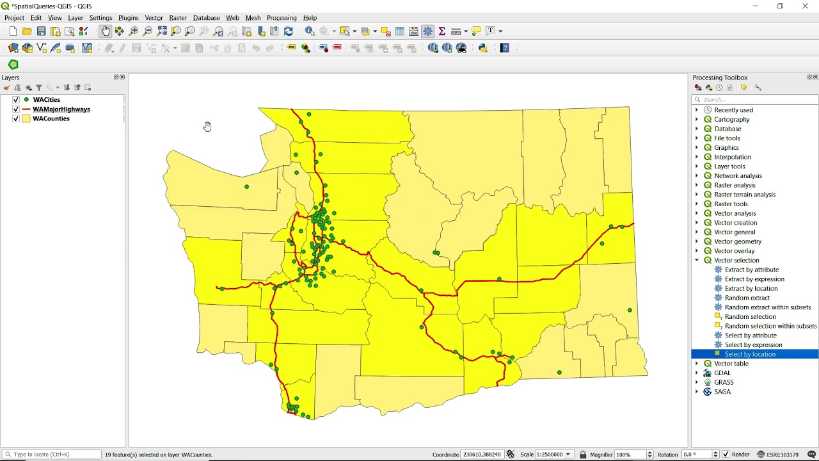Image resolution: width=819 pixels, height=461 pixels.
Task: Open Processing options wrench icon
Action: [x=758, y=88]
